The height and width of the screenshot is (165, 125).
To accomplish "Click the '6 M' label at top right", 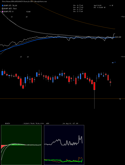I will [x=111, y=5].
